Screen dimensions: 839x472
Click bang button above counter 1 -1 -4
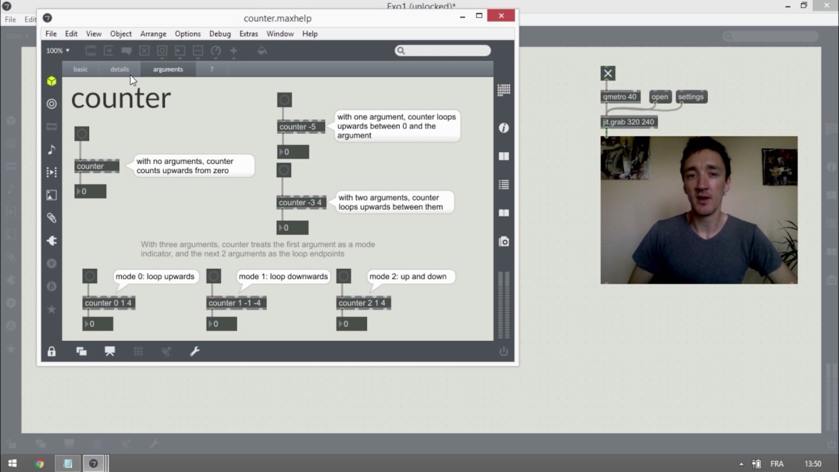tap(214, 276)
